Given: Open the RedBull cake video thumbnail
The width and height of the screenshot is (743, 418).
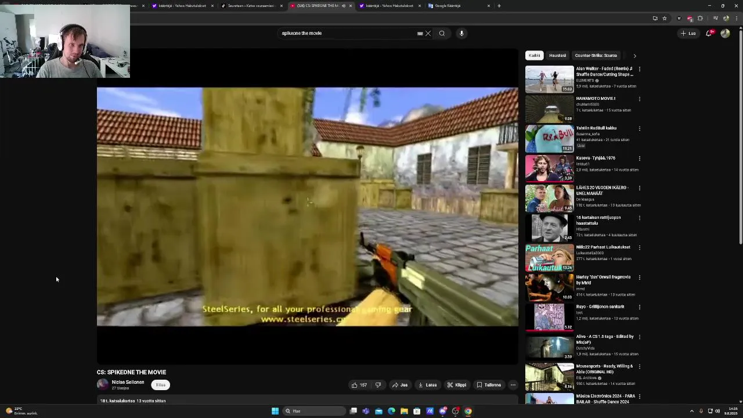Looking at the screenshot, I should [549, 138].
